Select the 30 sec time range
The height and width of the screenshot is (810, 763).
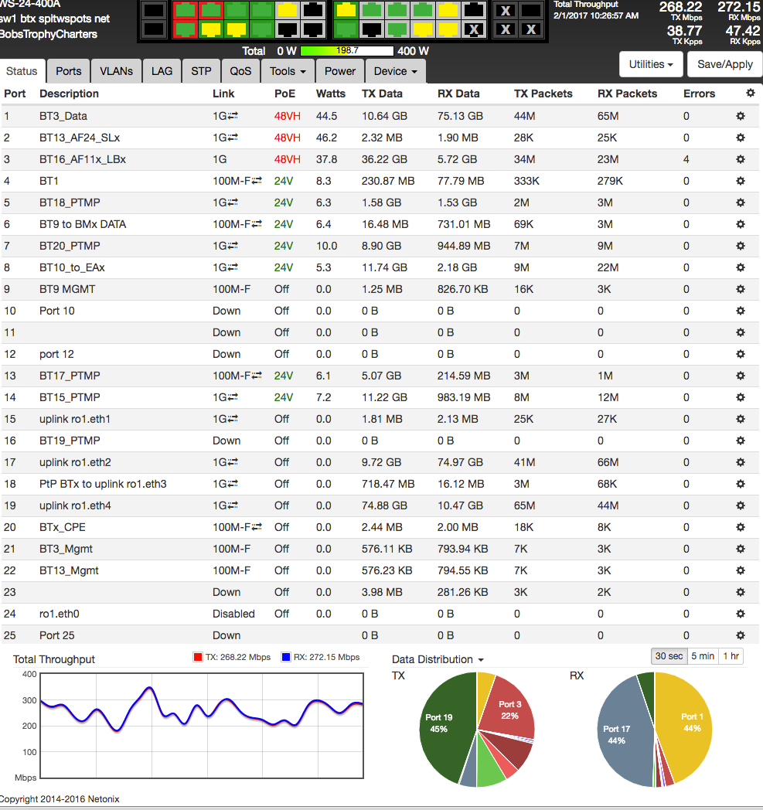point(669,656)
